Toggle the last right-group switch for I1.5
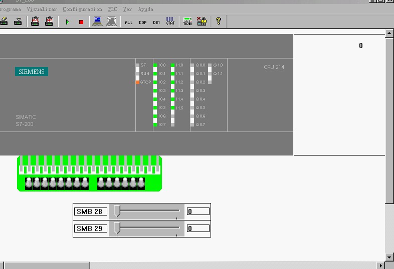The height and width of the screenshot is (269, 394). [x=141, y=183]
